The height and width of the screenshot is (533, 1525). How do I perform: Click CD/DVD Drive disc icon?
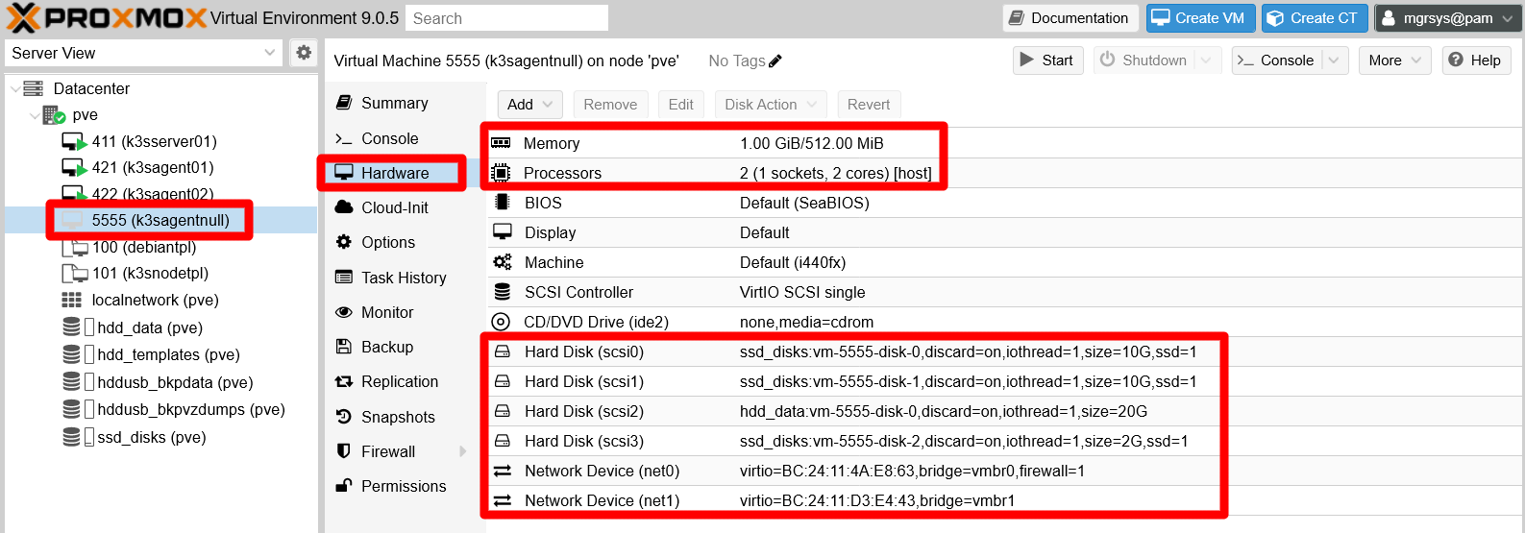501,322
